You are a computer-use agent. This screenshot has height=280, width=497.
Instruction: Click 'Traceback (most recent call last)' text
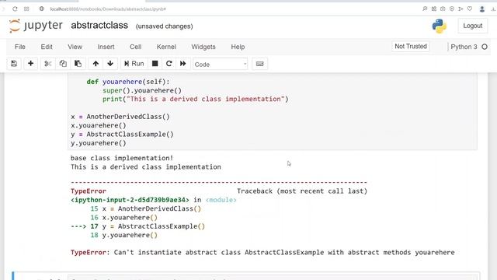302,191
